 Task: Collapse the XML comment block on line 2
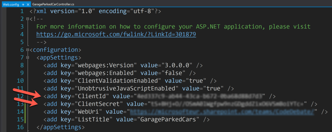coord(28,19)
